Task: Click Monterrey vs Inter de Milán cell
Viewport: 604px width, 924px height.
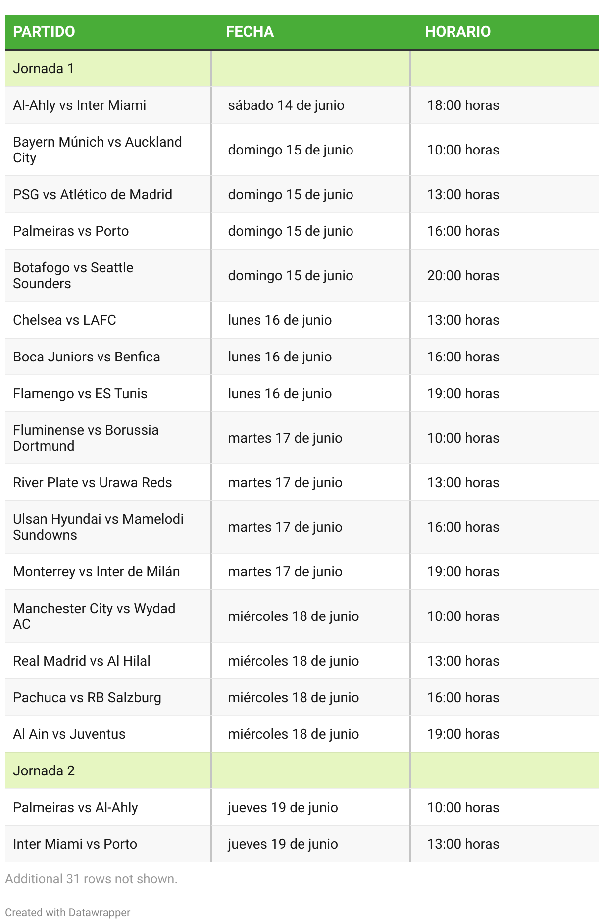Action: click(x=107, y=571)
